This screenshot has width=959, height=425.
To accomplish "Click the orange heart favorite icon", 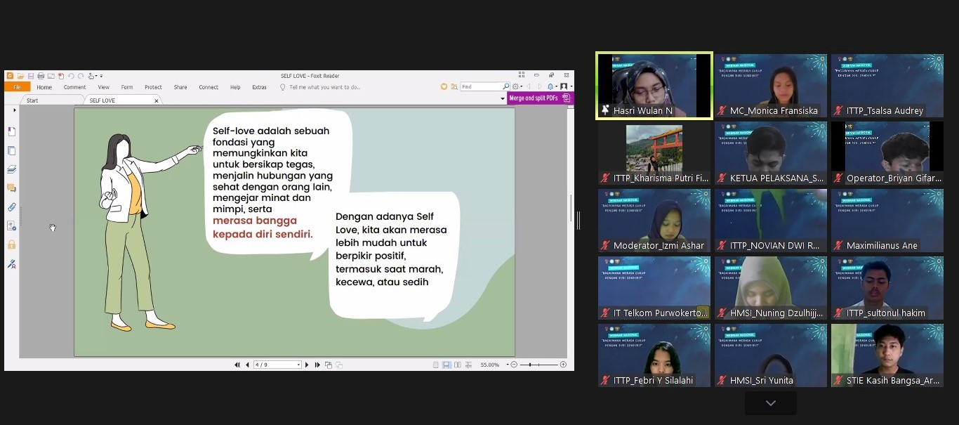I will (444, 86).
